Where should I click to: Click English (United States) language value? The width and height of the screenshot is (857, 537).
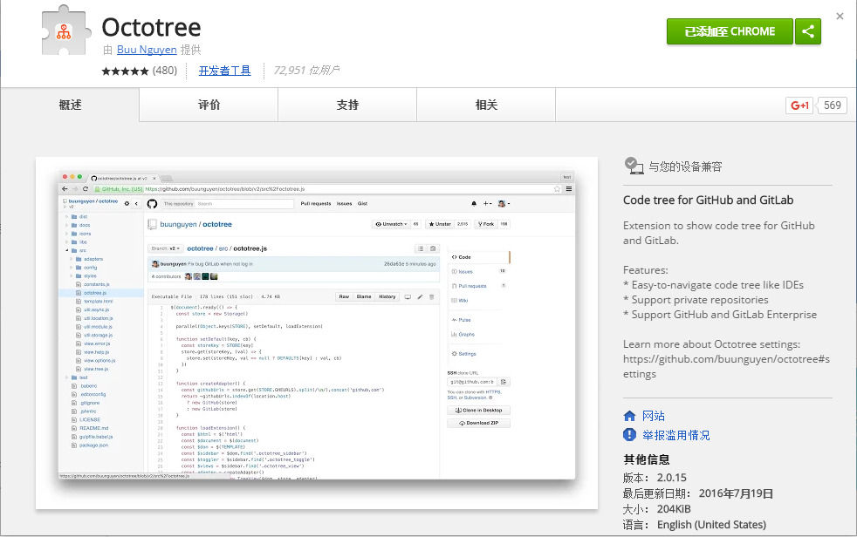[x=711, y=525]
